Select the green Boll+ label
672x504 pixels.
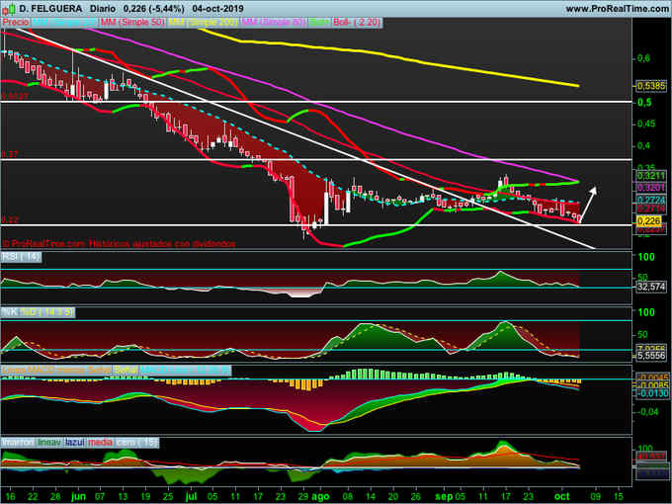tap(319, 22)
